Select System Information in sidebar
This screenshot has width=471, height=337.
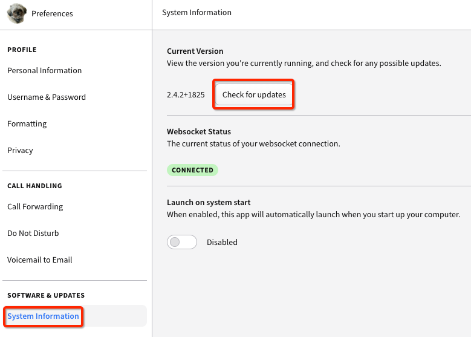[44, 316]
